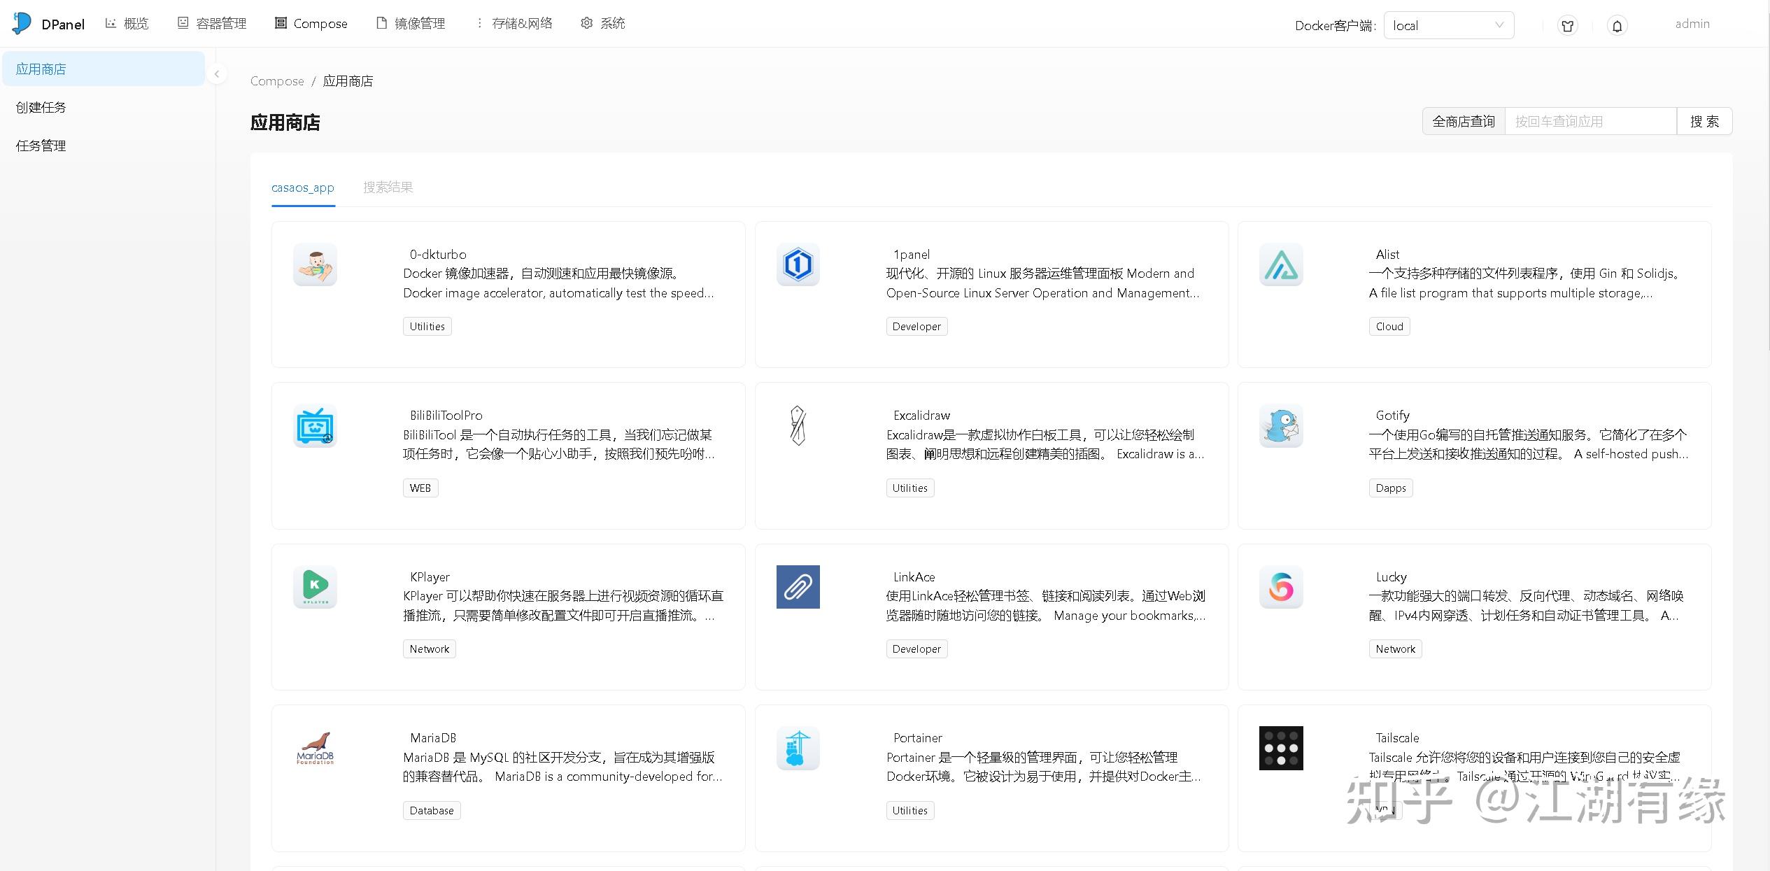
Task: Click the Tailscale app icon
Action: point(1281,748)
